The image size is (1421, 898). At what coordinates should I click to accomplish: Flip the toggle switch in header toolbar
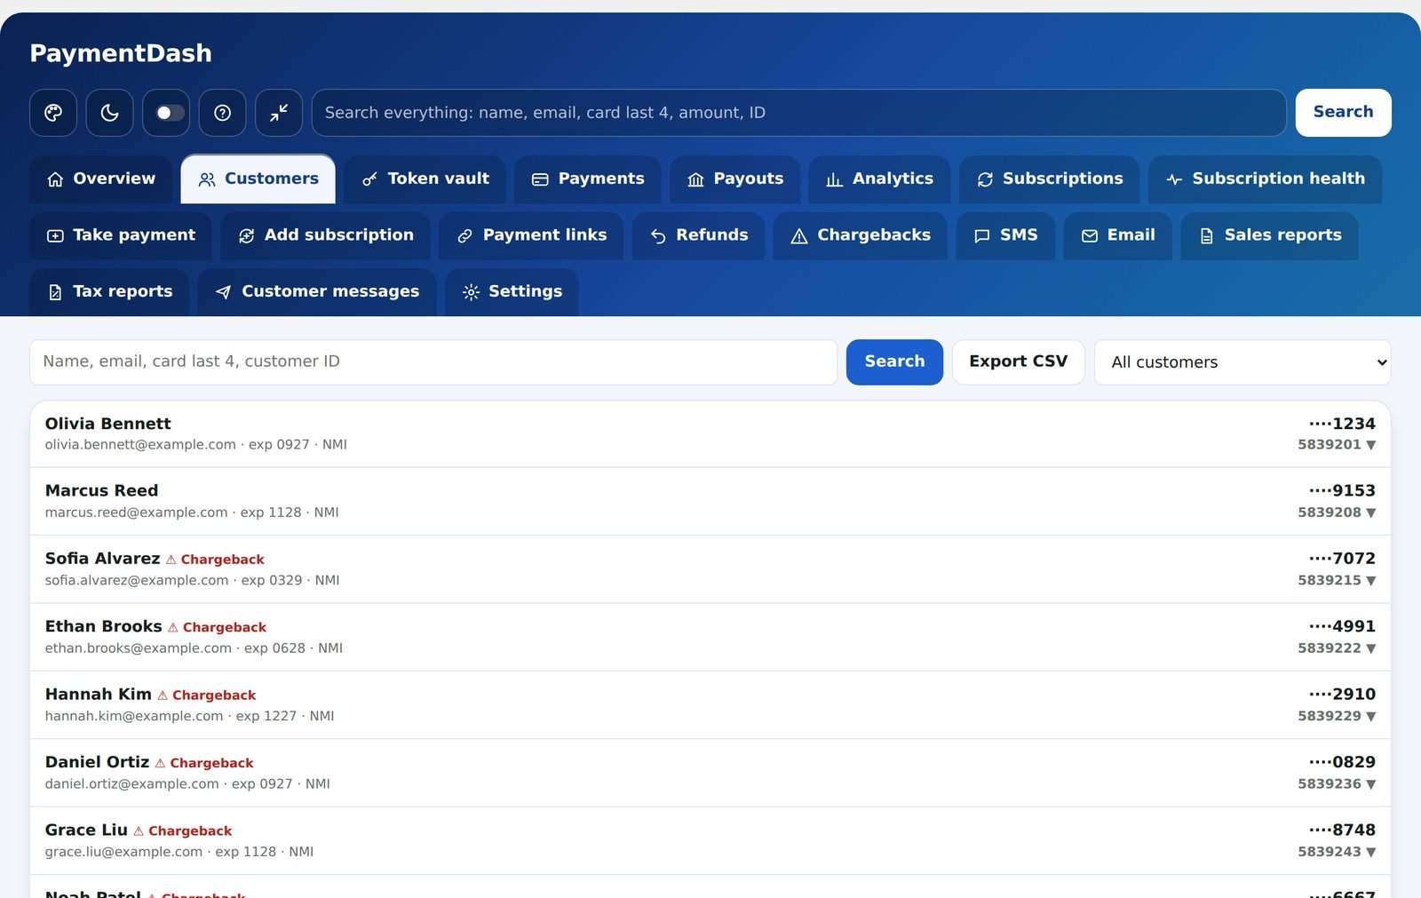click(166, 113)
